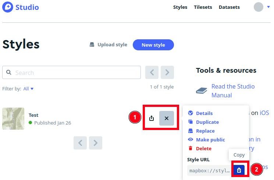Open the Styles navigation item
Image resolution: width=274 pixels, height=180 pixels.
(x=180, y=7)
